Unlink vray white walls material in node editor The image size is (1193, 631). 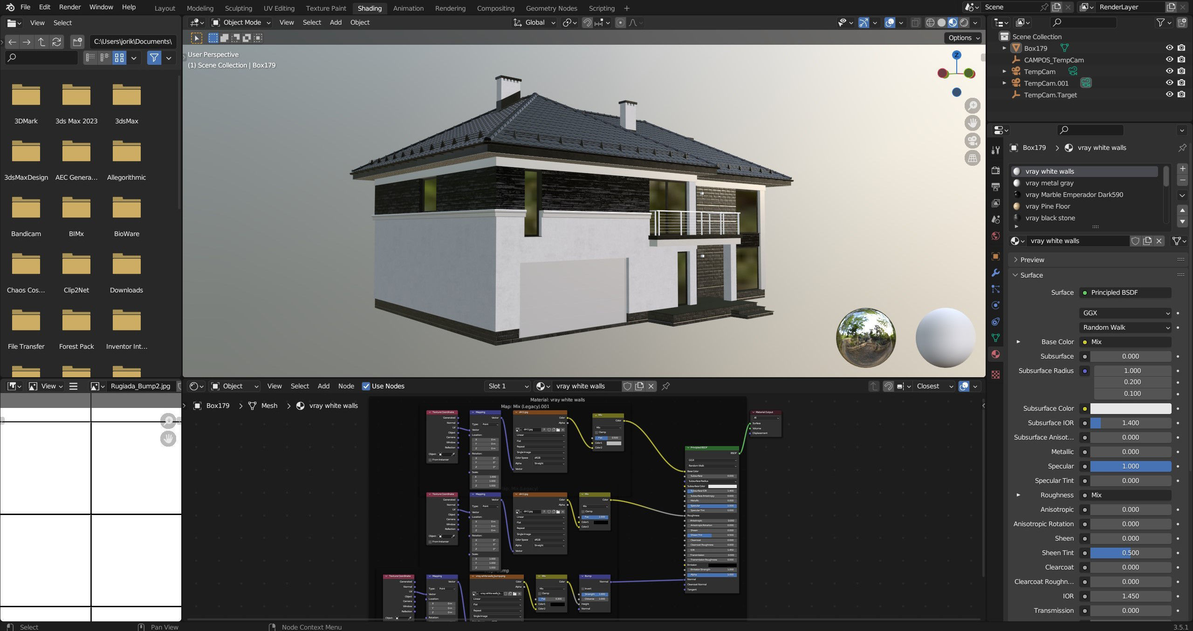[x=651, y=386]
